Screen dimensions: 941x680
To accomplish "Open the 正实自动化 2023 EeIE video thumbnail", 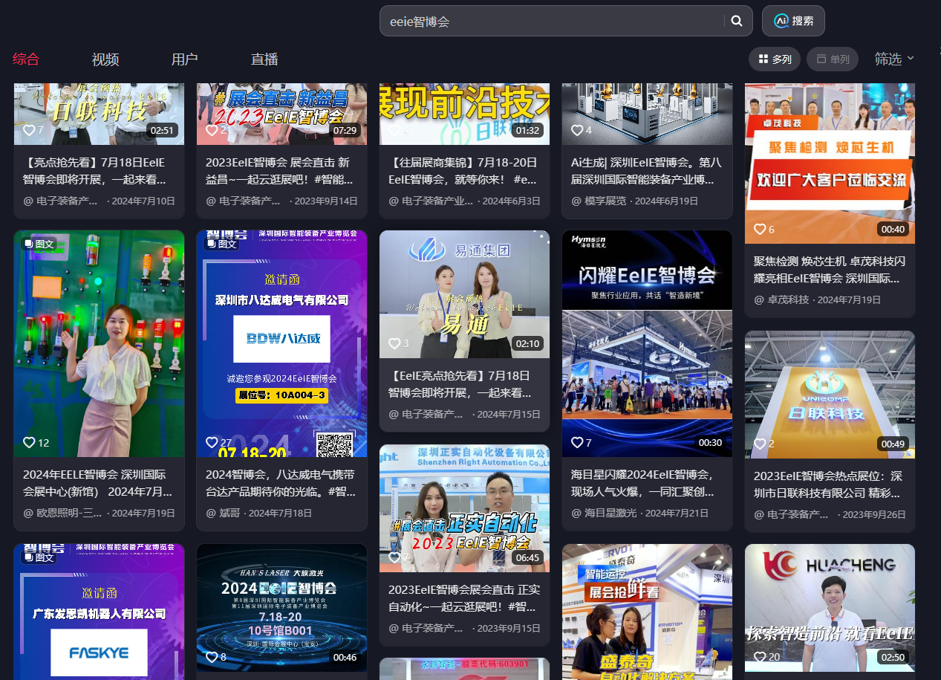I will click(464, 508).
